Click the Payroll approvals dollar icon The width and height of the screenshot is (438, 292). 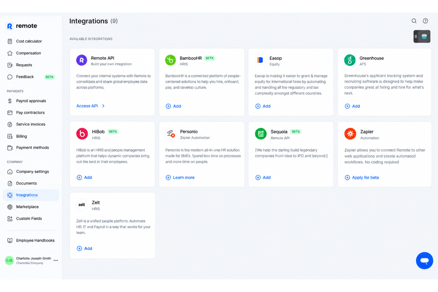[10, 101]
